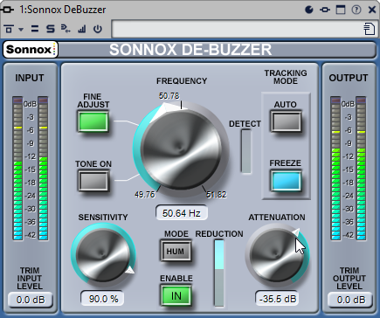Click the TRIM INPUT LEVEL label

(30, 279)
